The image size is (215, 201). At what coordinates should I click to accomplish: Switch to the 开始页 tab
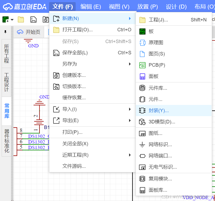point(29,32)
